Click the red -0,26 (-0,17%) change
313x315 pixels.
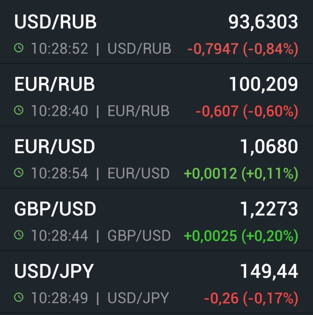tap(251, 298)
